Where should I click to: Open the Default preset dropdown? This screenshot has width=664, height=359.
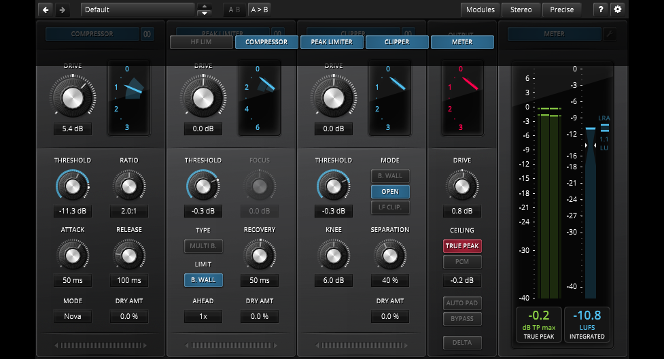[137, 10]
